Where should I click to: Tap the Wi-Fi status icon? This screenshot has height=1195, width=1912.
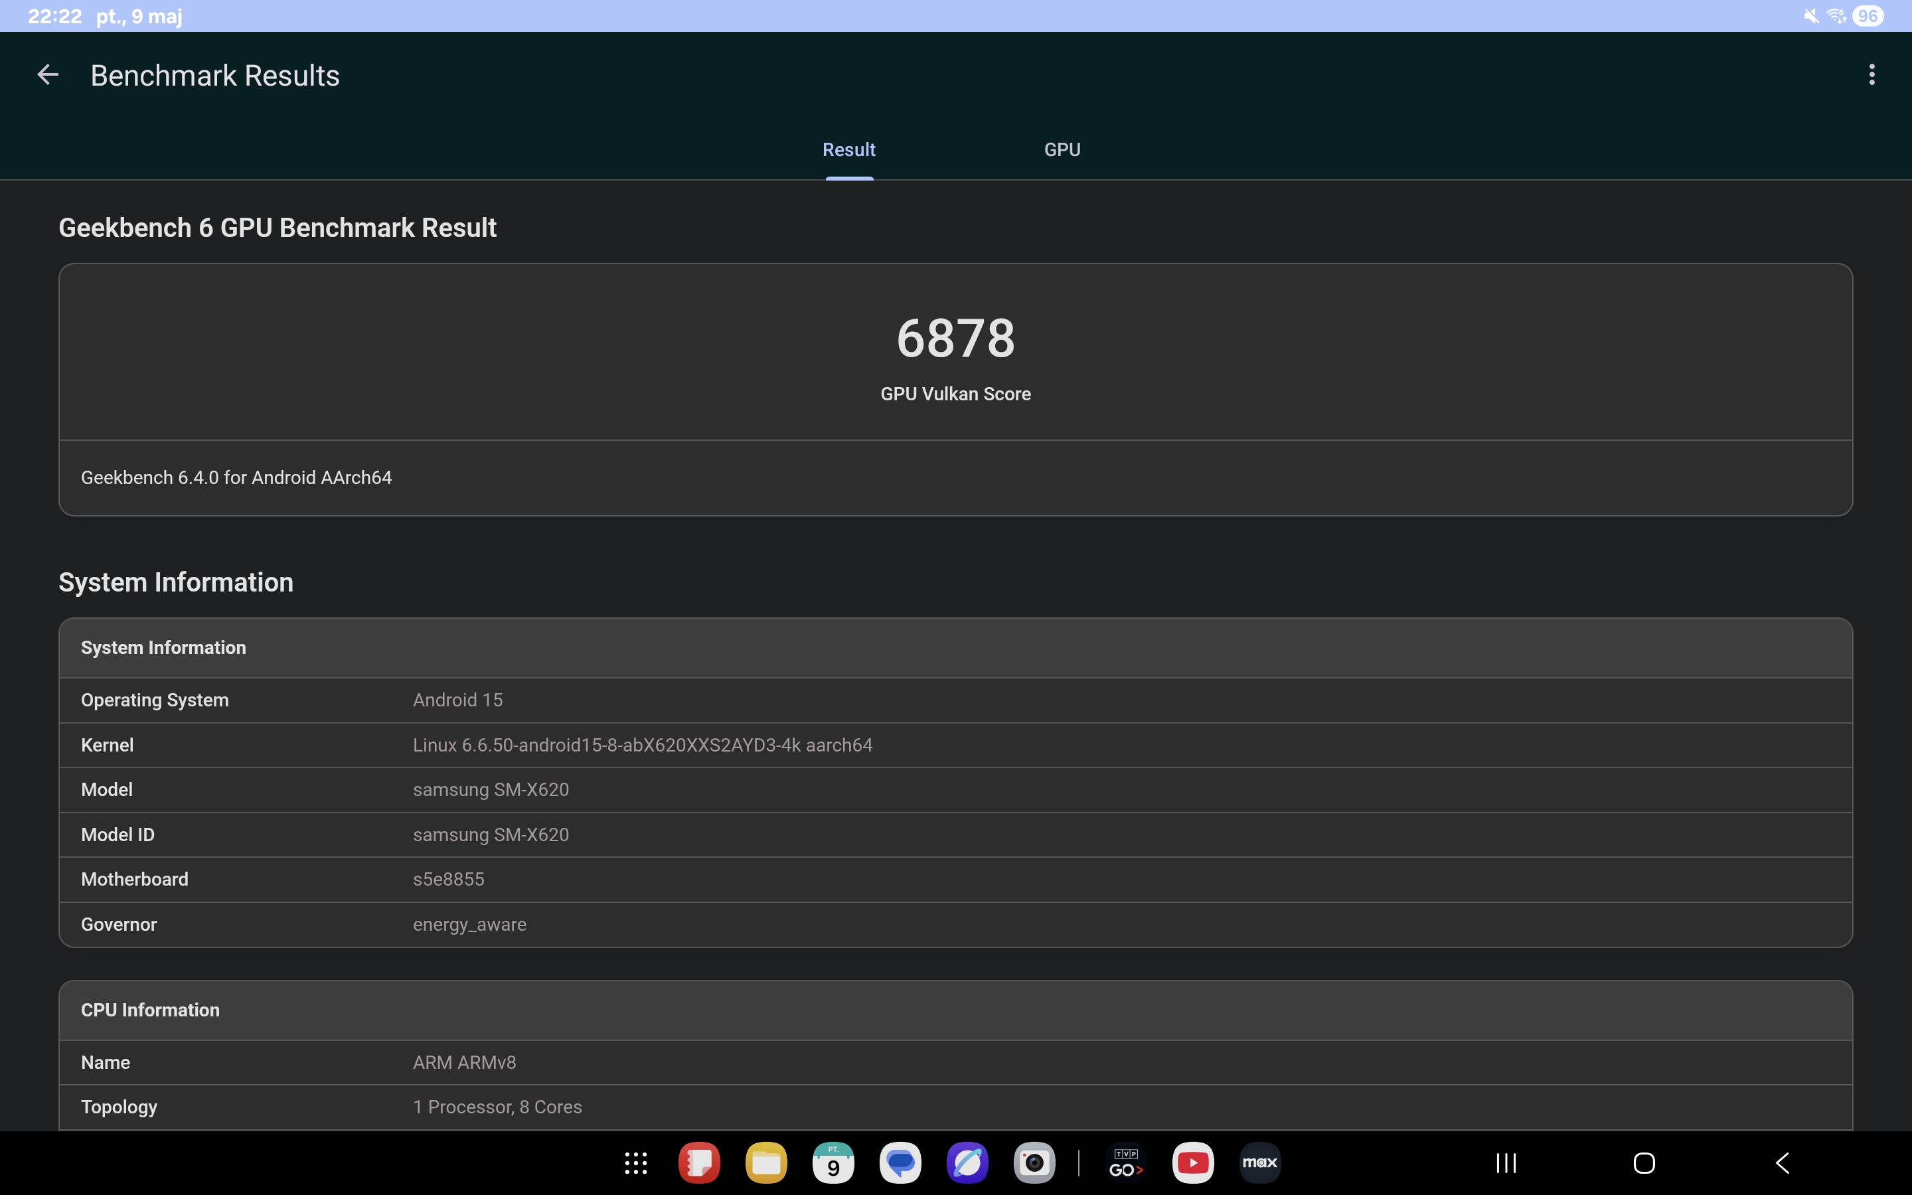[x=1836, y=16]
